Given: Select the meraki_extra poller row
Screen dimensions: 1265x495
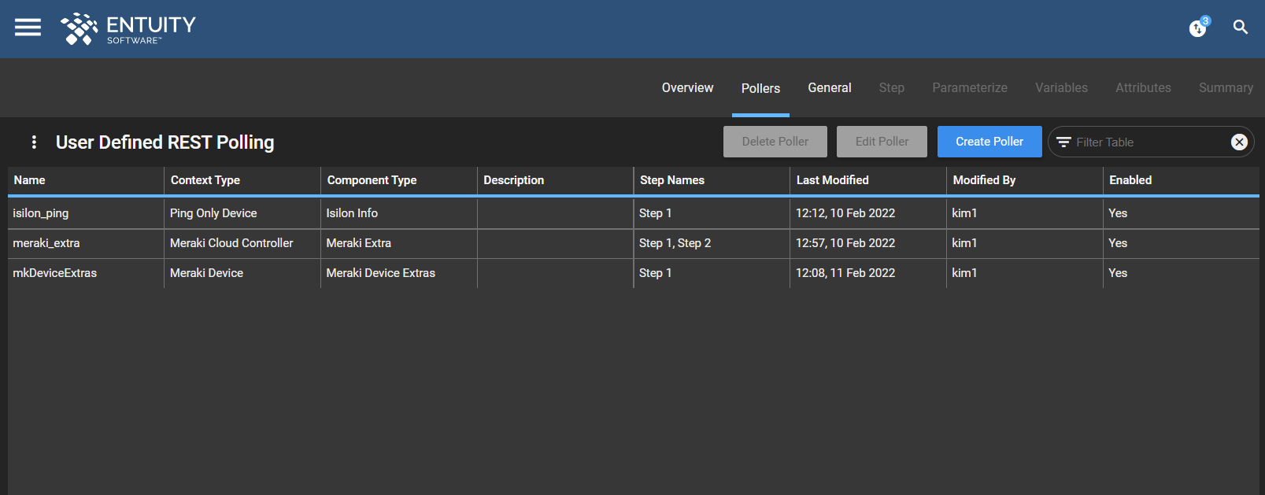Looking at the screenshot, I should (x=634, y=243).
